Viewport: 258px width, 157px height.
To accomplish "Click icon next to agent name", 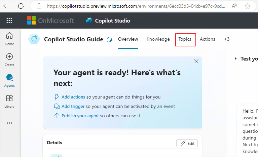I will point(109,40).
